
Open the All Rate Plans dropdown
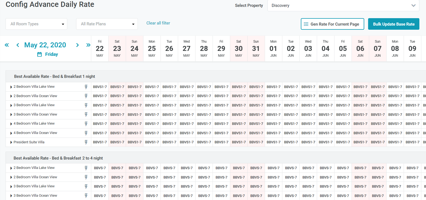pyautogui.click(x=107, y=24)
